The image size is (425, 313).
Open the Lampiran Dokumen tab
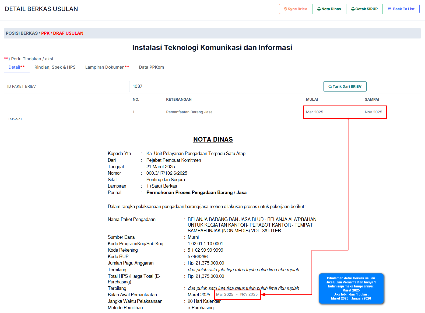(107, 67)
